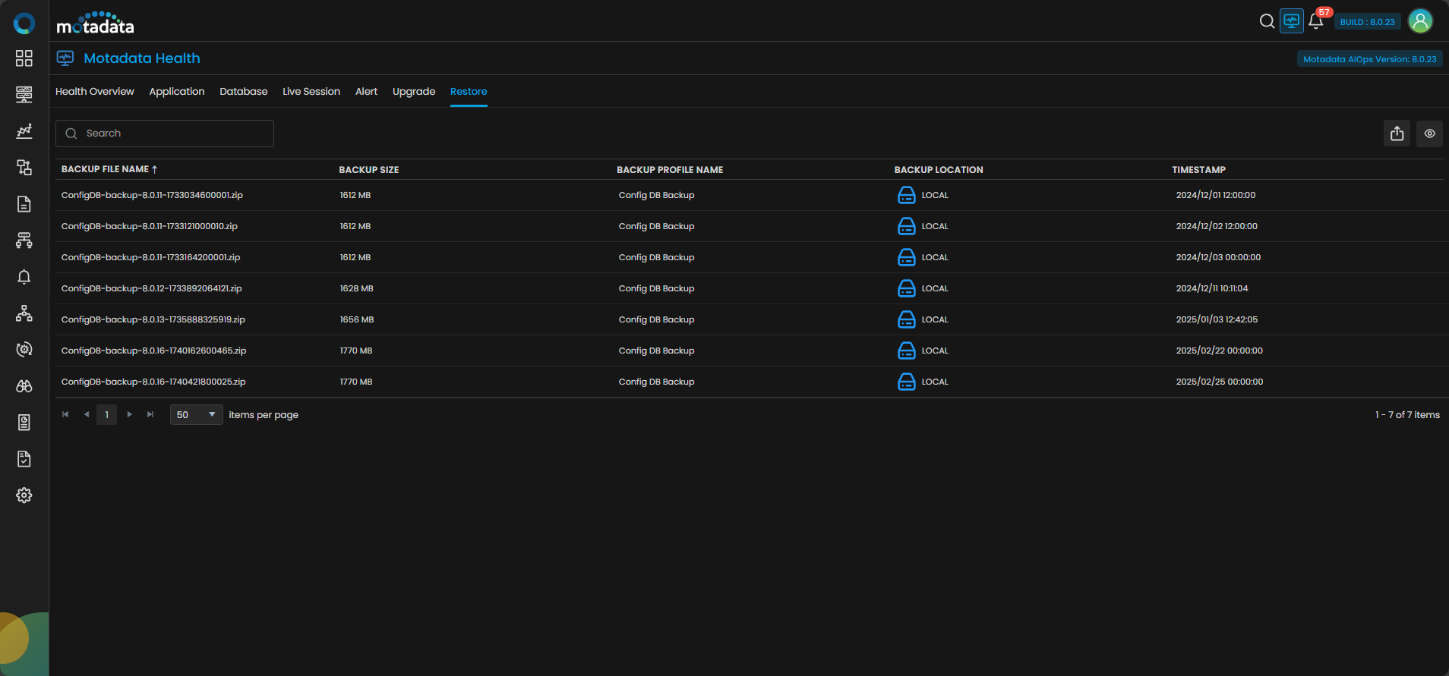Click the 1 - 7 of 7 items counter
Image resolution: width=1449 pixels, height=676 pixels.
pos(1407,415)
